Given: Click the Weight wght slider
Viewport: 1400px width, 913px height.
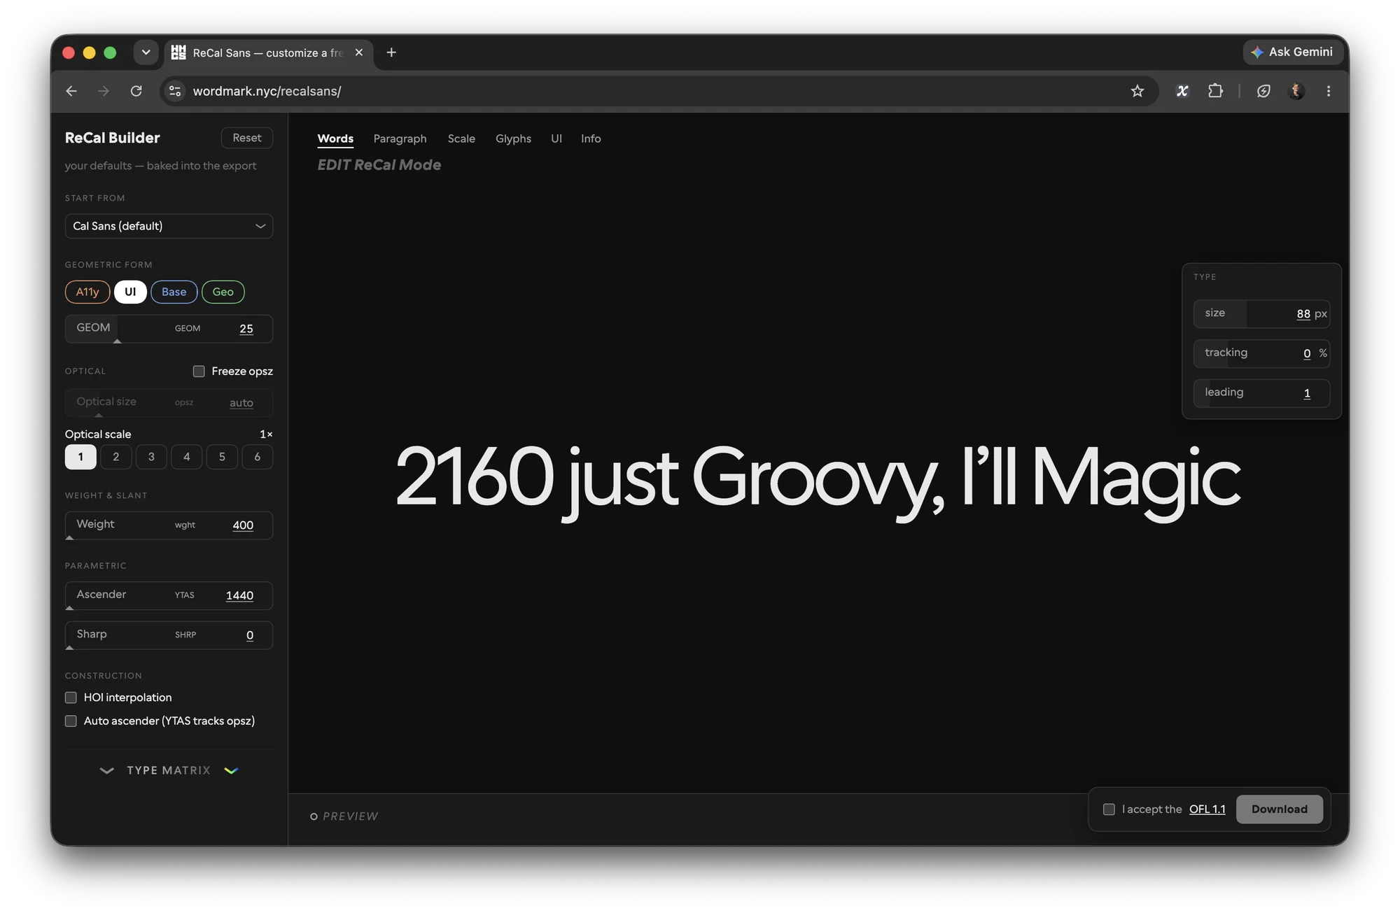Looking at the screenshot, I should pos(169,525).
